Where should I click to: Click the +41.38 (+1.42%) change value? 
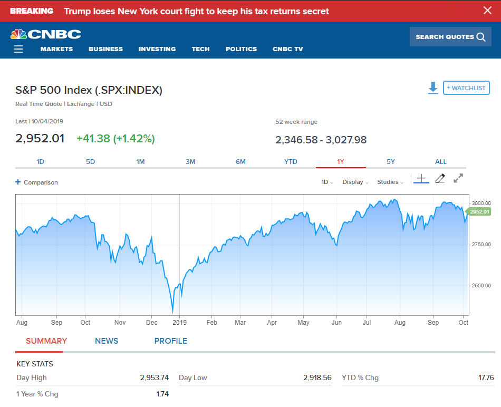pyautogui.click(x=115, y=139)
